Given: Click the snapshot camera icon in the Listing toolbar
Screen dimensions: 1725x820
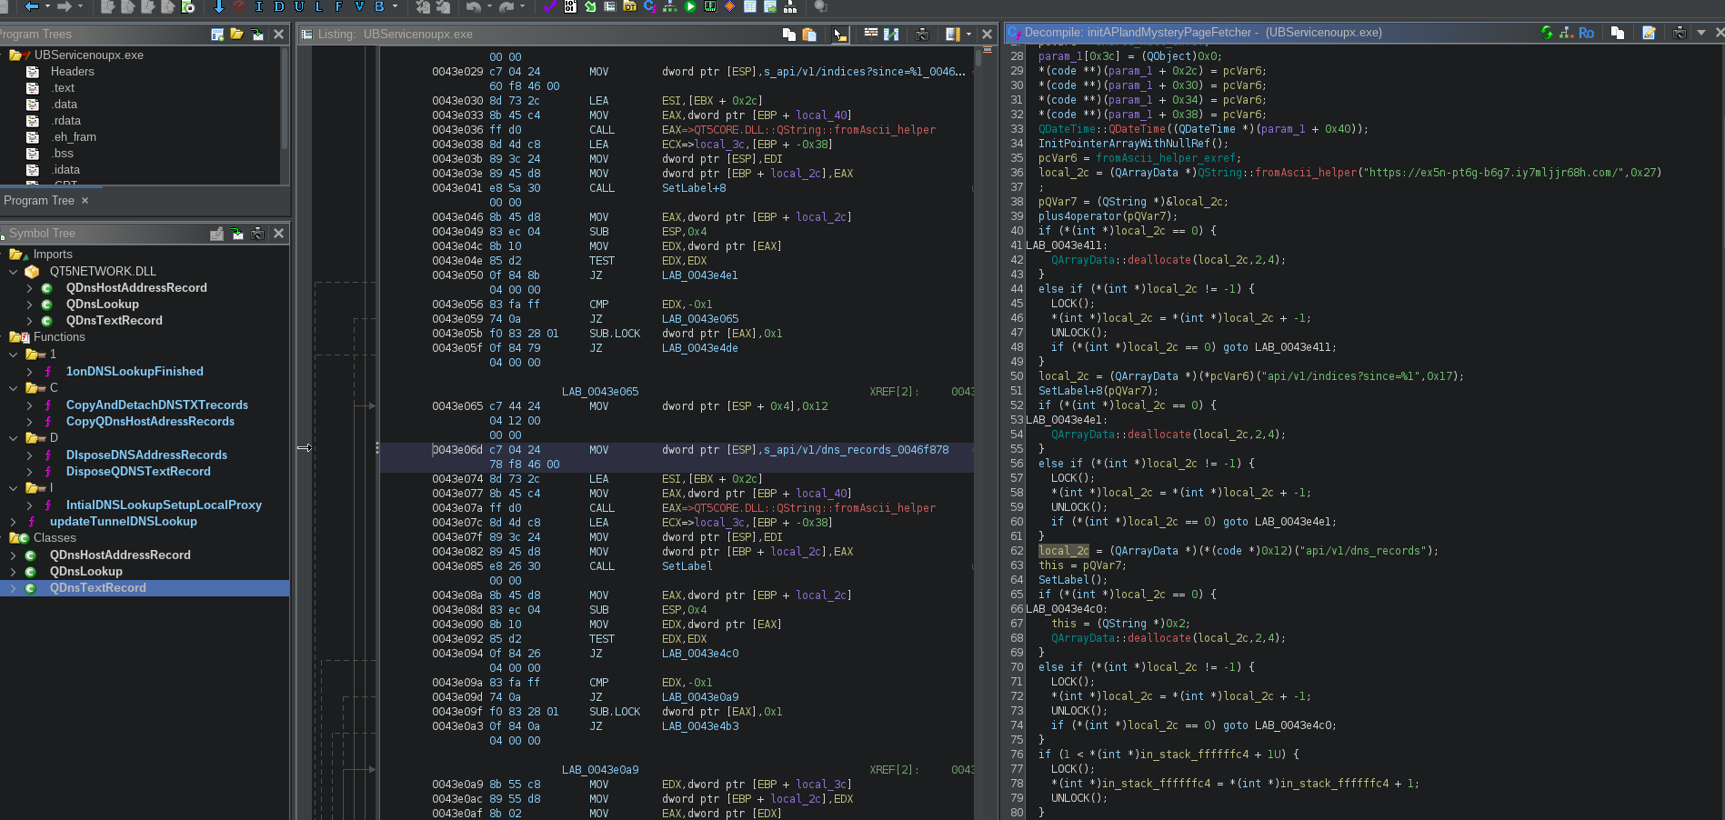Looking at the screenshot, I should coord(922,33).
